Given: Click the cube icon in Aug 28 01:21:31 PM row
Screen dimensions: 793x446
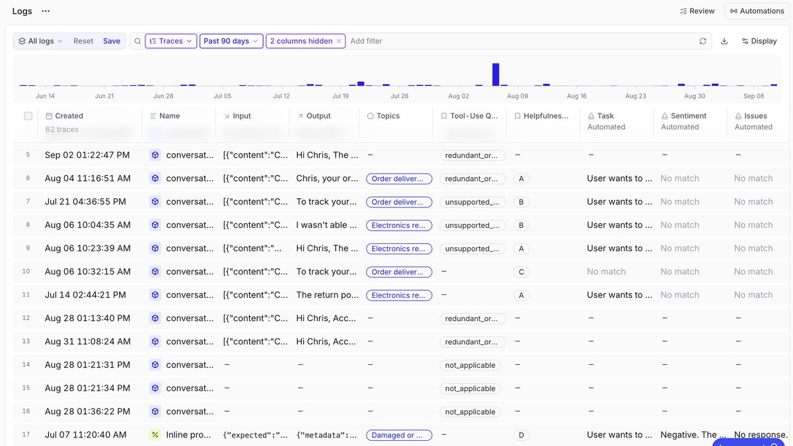Looking at the screenshot, I should click(155, 365).
